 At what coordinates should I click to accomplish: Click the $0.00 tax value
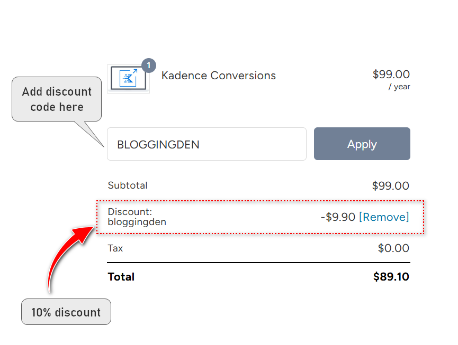[x=394, y=248]
